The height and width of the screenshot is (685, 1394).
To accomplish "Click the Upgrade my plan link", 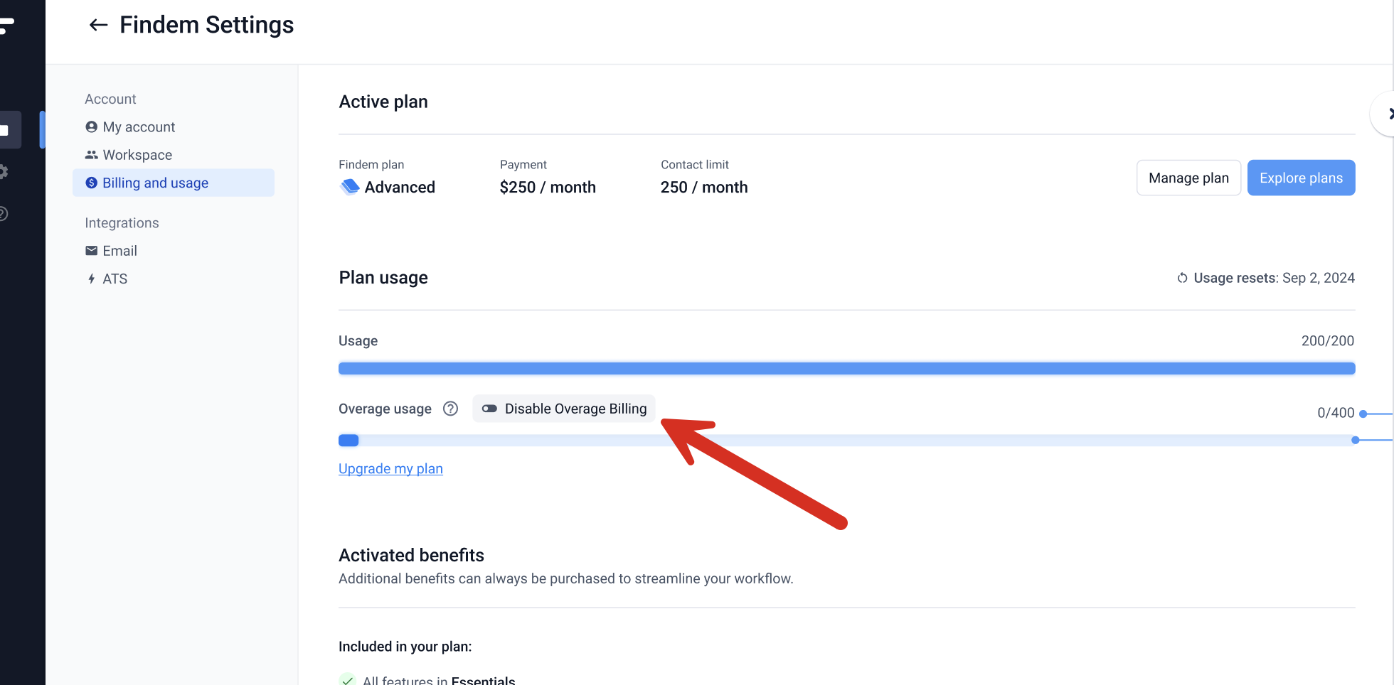I will 390,468.
